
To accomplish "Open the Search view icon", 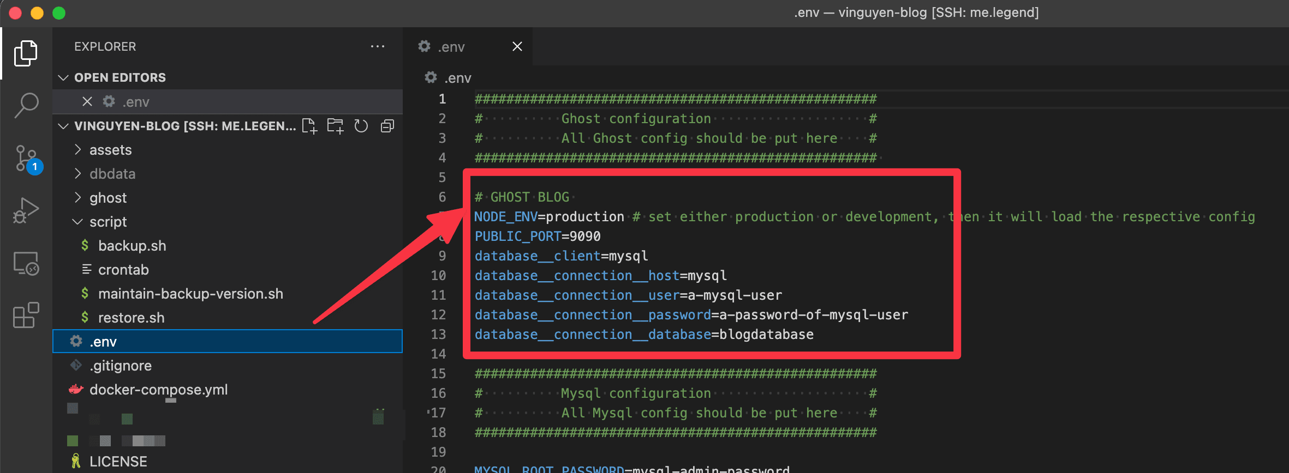I will [26, 105].
